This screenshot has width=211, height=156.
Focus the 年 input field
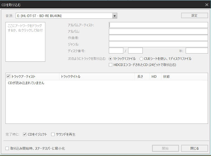(197, 51)
